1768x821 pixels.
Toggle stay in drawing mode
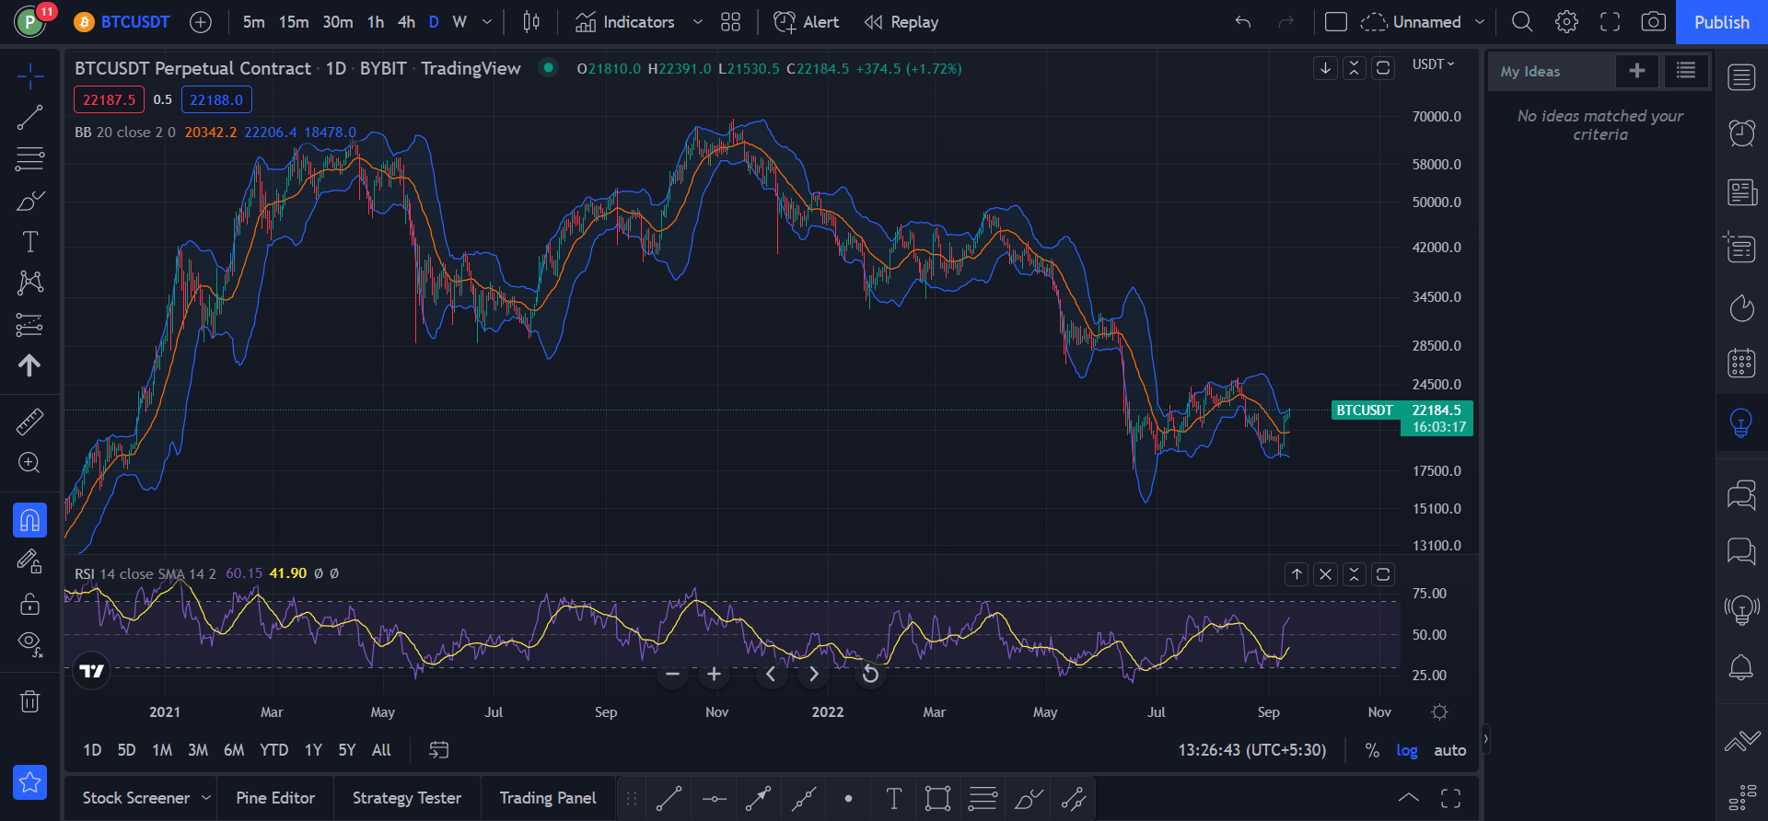click(29, 561)
